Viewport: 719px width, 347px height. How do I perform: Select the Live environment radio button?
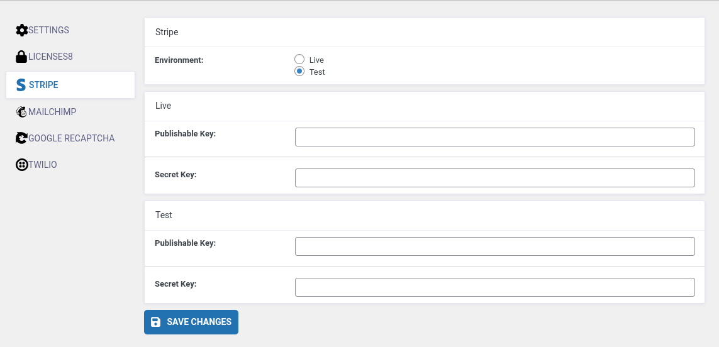299,60
